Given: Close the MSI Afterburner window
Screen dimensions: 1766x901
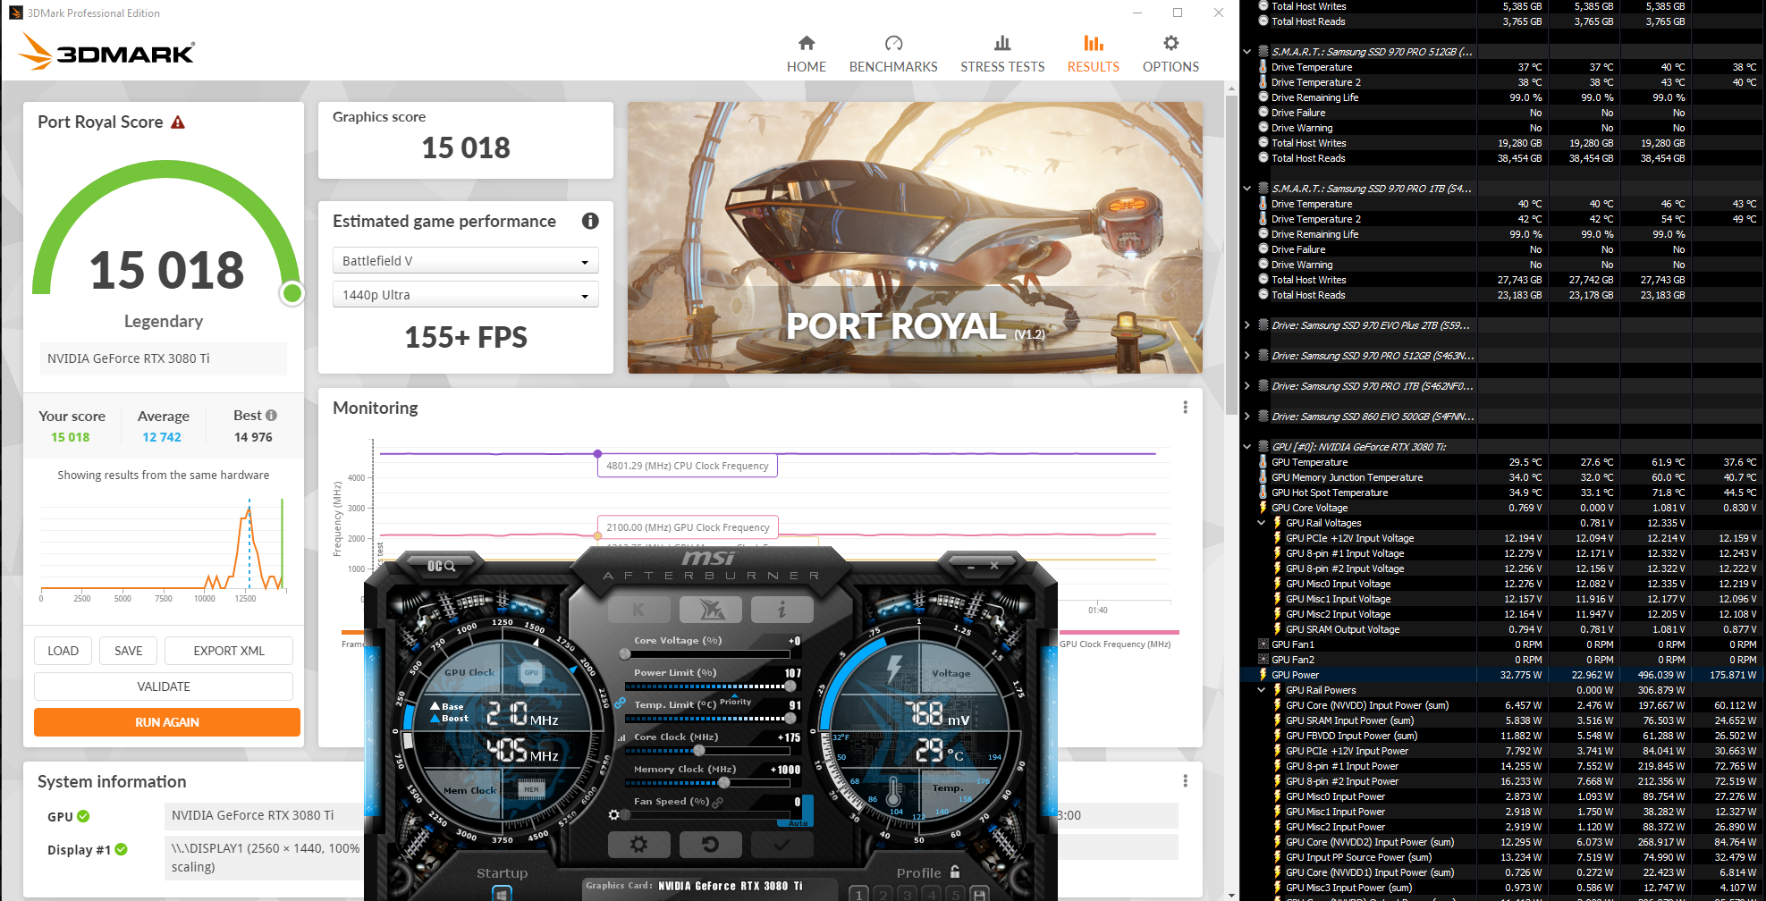Looking at the screenshot, I should click(x=993, y=566).
